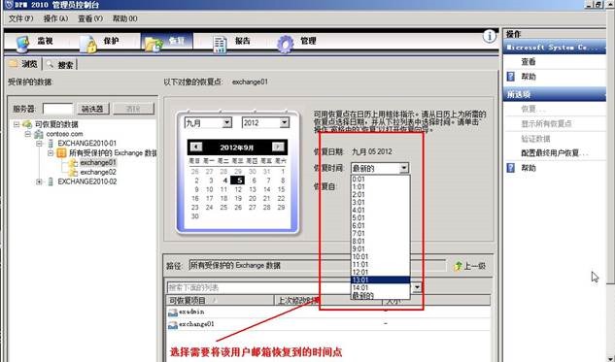Open the 帮助(H) menu in menu bar
The width and height of the screenshot is (615, 362).
(124, 18)
